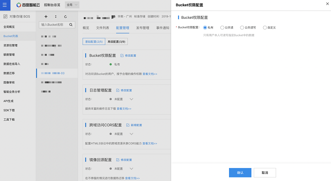This screenshot has width=331, height=181.
Task: Switch to the 概览 tab
Action: tap(86, 28)
